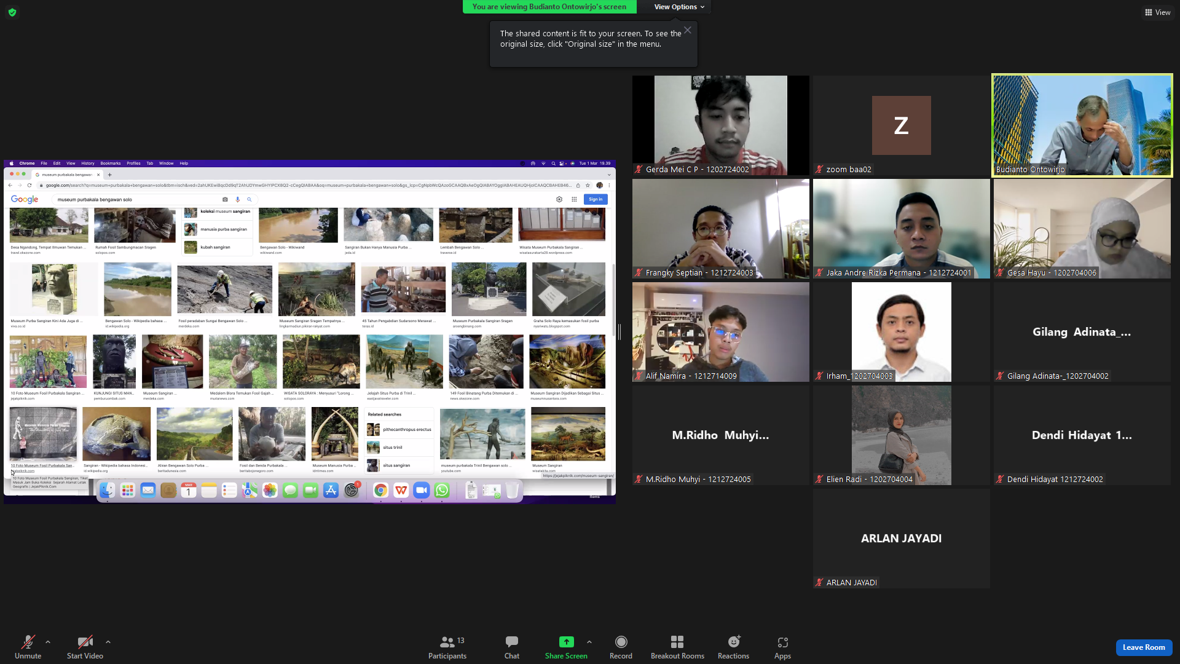Select Frangky Septian's video tile
Image resolution: width=1180 pixels, height=664 pixels.
[x=721, y=229]
